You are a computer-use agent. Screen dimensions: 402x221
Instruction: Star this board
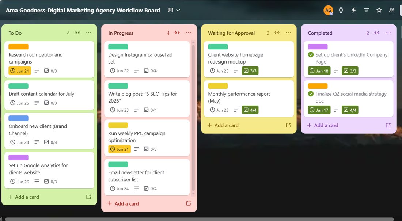click(x=379, y=10)
